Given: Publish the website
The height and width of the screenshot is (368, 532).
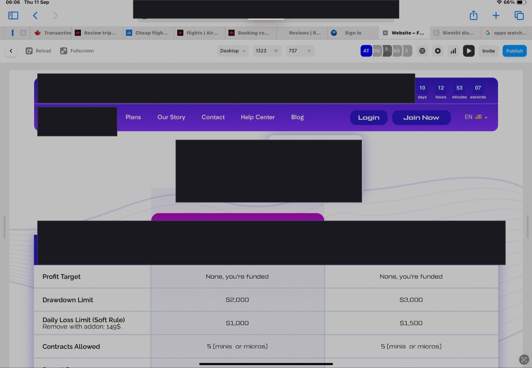Looking at the screenshot, I should (514, 51).
